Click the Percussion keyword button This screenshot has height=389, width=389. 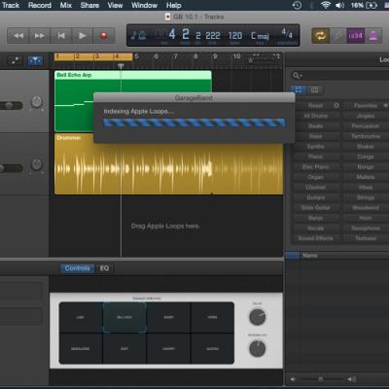click(x=366, y=126)
